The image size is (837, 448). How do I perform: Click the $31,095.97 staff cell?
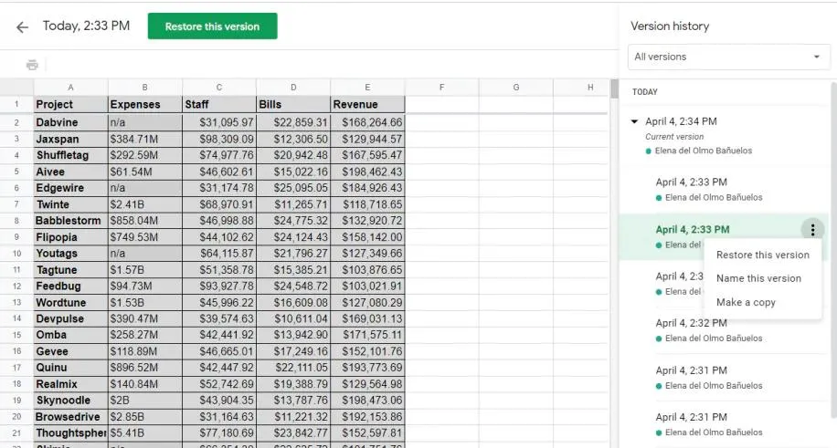pos(219,122)
